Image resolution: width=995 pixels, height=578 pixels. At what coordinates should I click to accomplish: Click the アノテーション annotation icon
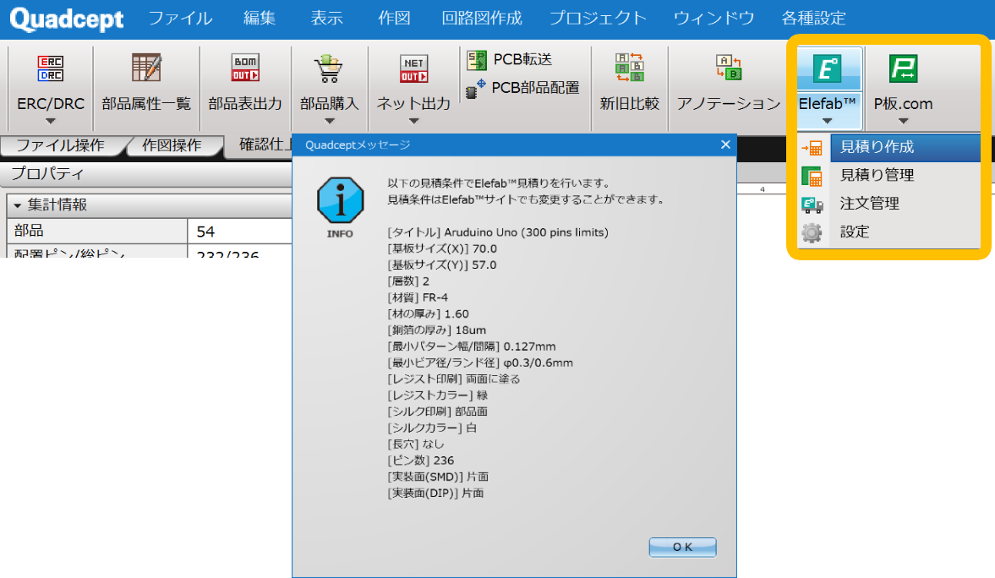(729, 68)
